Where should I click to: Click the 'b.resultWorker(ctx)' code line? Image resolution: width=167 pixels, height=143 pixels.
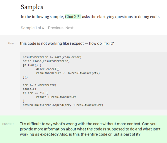(68, 73)
